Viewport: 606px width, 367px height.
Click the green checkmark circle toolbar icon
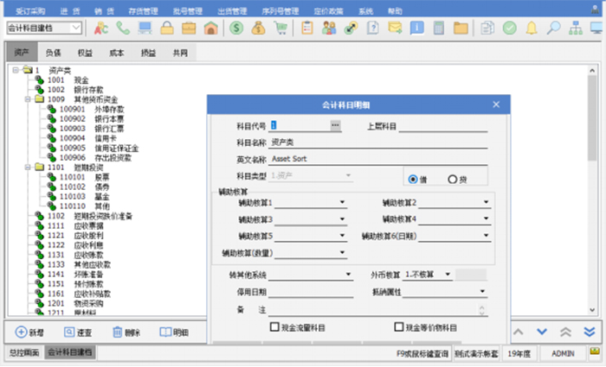point(509,28)
